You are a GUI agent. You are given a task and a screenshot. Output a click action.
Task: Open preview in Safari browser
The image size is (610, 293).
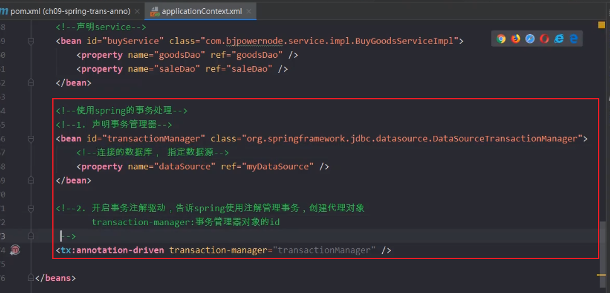click(x=530, y=38)
